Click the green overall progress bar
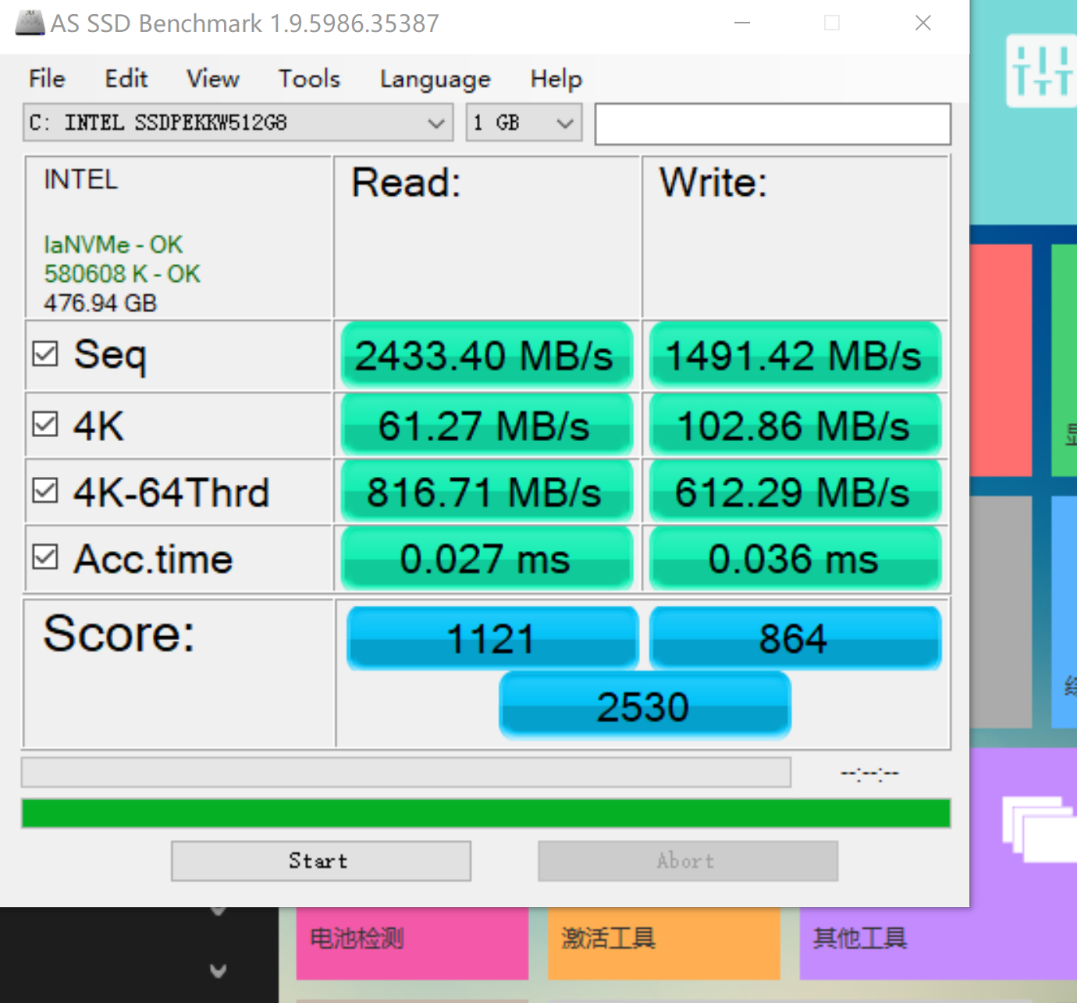The image size is (1077, 1003). point(485,813)
